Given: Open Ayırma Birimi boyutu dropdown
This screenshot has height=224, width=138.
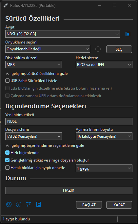Looking at the screenshot, I should tap(104, 136).
